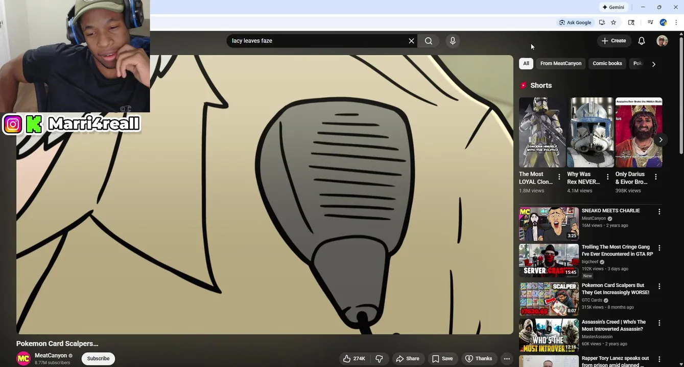Open more actions ellipsis under video
Viewport: 684px width, 367px height.
pyautogui.click(x=506, y=359)
